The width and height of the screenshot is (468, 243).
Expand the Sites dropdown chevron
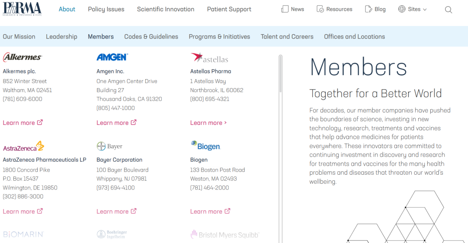pos(425,10)
